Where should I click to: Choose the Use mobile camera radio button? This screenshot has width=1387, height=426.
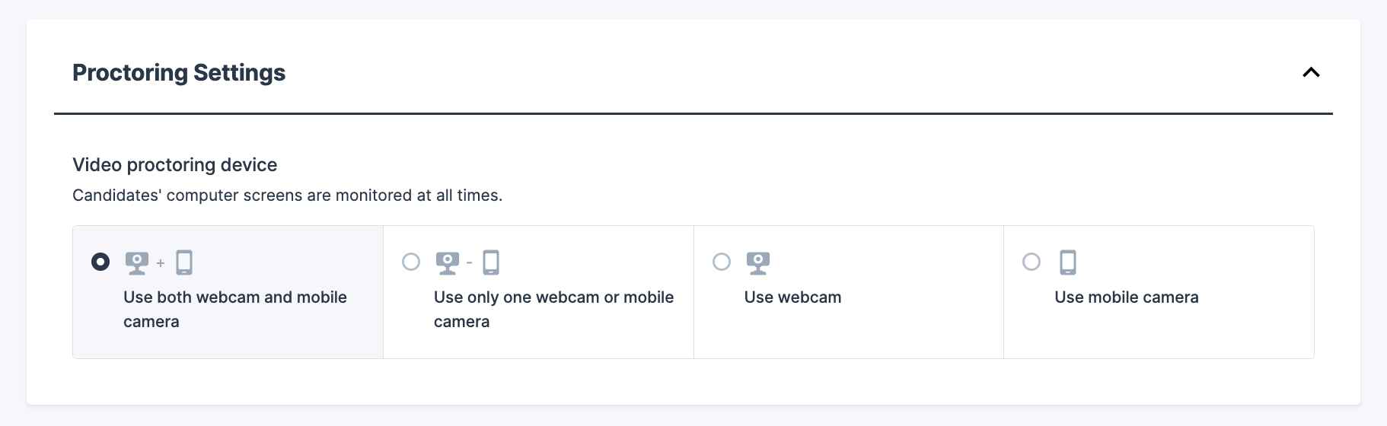[x=1031, y=262]
